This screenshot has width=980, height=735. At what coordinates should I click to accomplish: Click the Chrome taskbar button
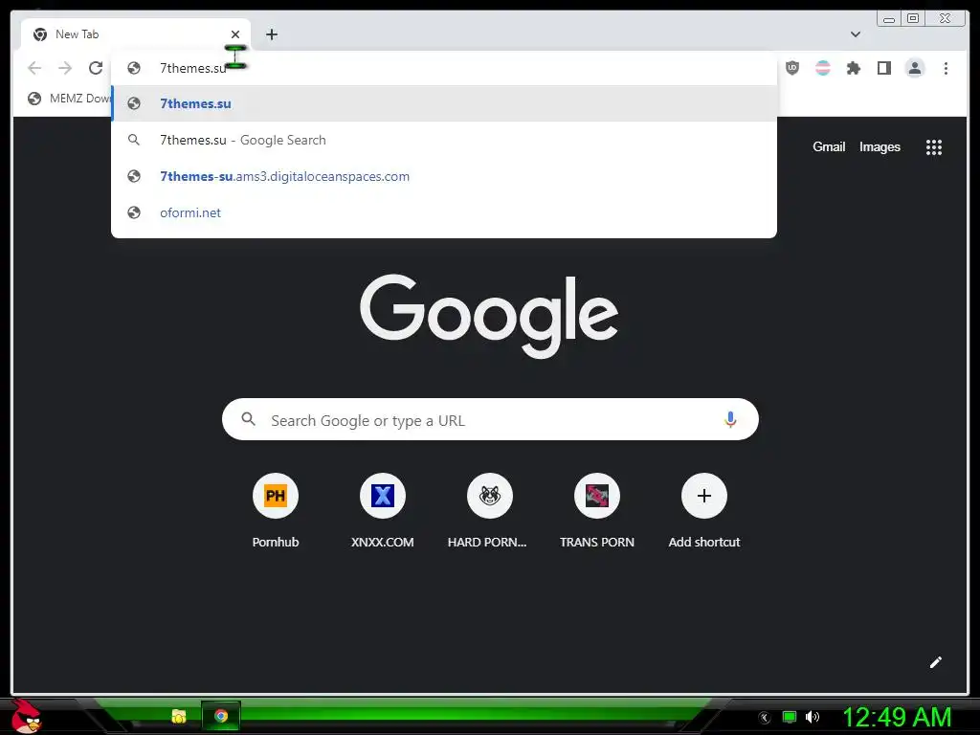point(221,716)
